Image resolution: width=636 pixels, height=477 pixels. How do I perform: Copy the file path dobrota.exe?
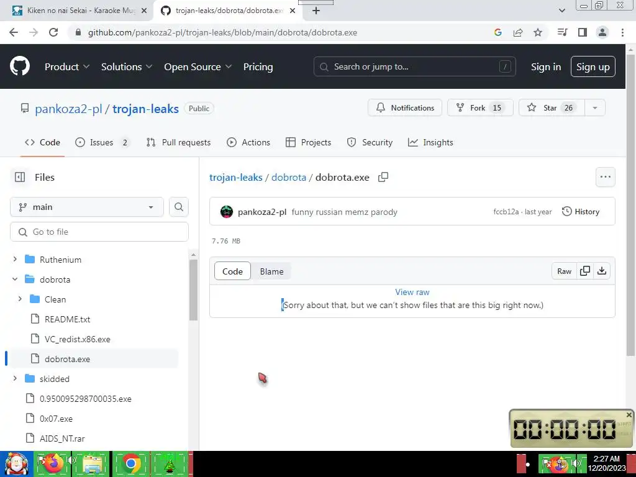(383, 177)
